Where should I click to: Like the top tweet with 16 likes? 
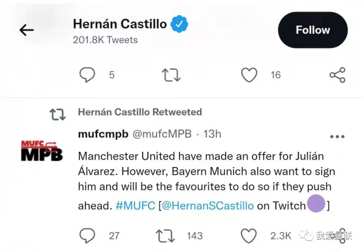[249, 75]
